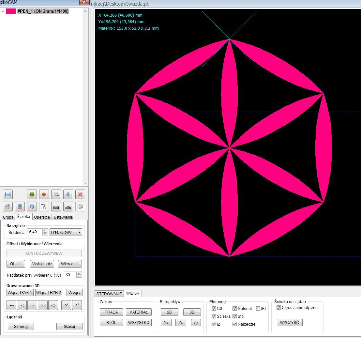
Task: Click the raised island profile icon
Action: 68,207
